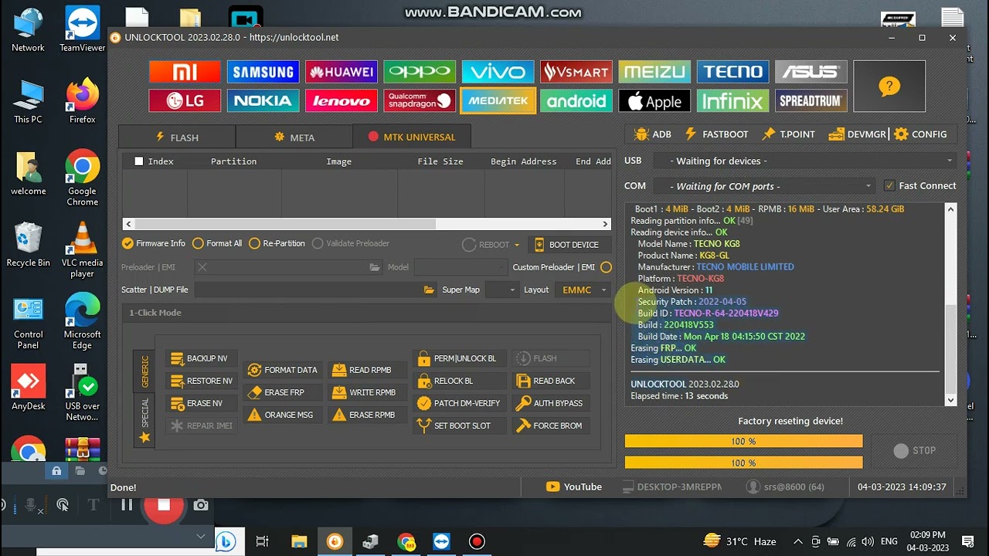Select the SPECIAL vertical tab
Viewport: 989px width, 556px height.
coord(144,421)
